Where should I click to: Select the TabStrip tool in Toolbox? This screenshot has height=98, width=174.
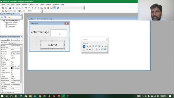click(90, 50)
